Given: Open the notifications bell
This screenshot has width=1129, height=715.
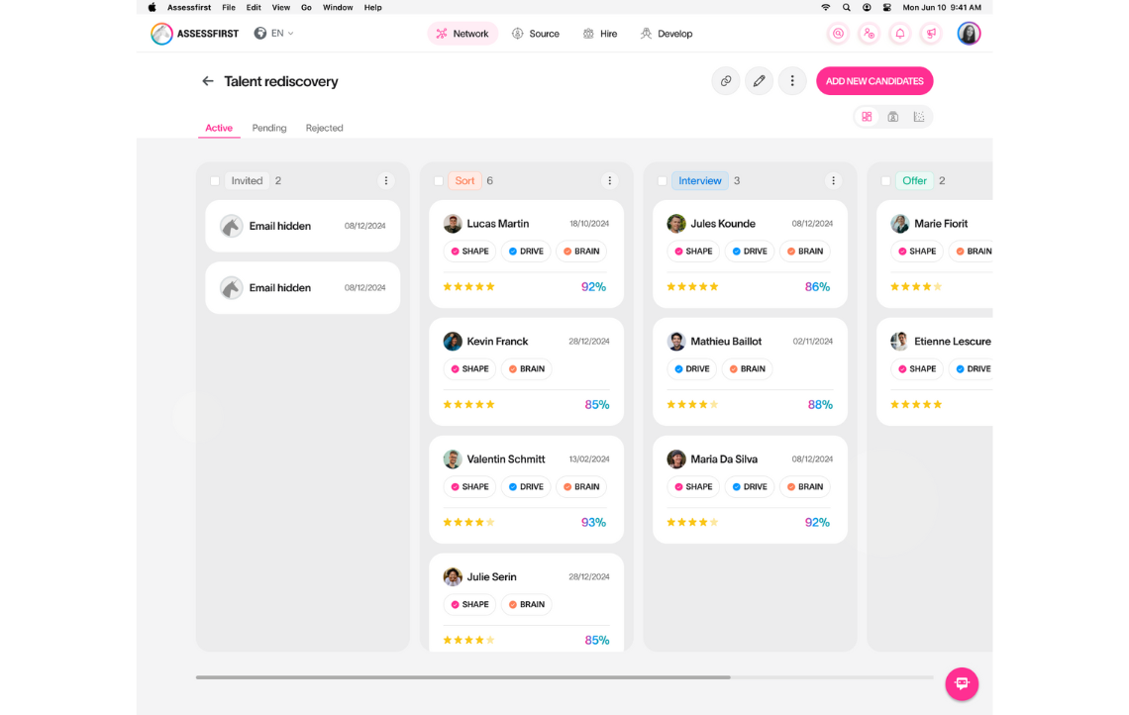Looking at the screenshot, I should click(x=899, y=34).
